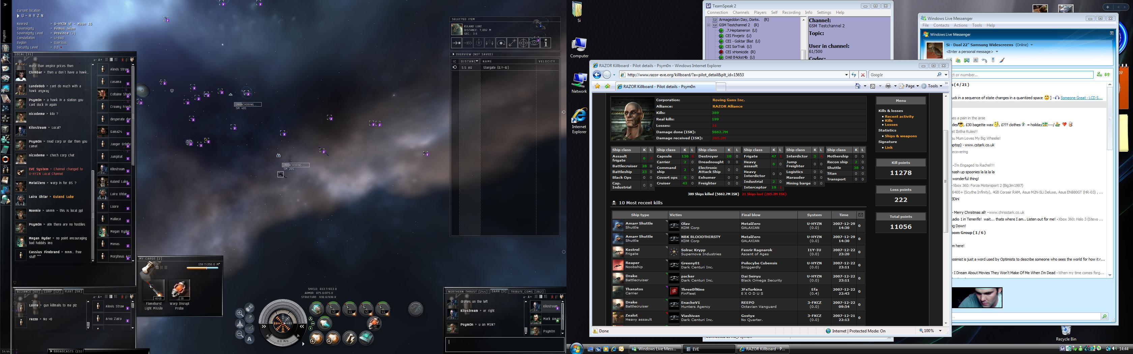Open the 100% zoom level dropdown in IE
Screen dimensions: 1133x354
940,331
